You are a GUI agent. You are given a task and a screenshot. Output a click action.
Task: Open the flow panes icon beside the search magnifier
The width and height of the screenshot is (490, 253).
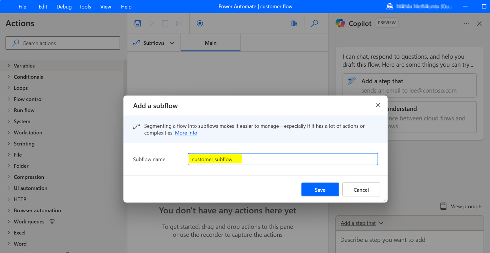point(294,23)
